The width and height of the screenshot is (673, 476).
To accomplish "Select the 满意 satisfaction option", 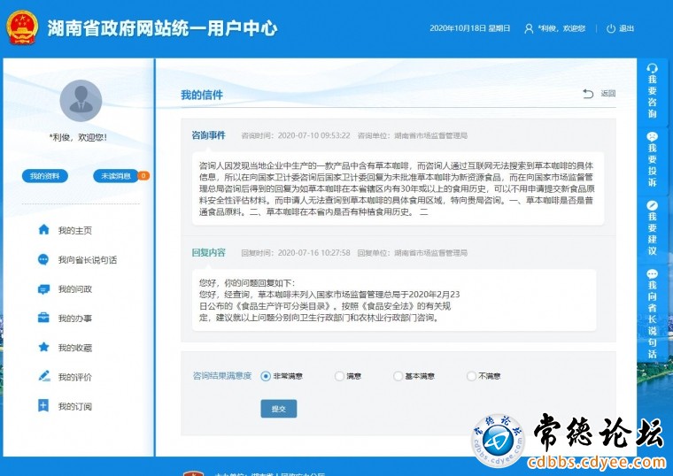I will point(339,376).
